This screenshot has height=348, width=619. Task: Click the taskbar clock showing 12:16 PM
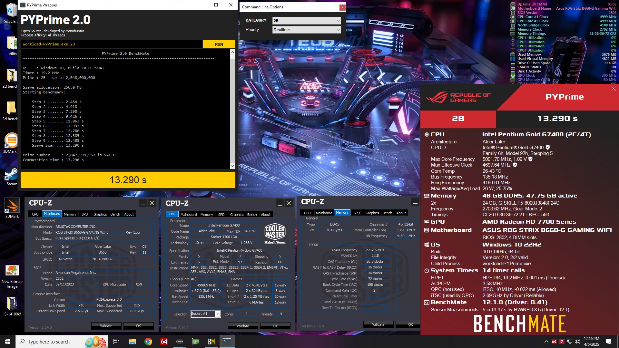point(592,342)
